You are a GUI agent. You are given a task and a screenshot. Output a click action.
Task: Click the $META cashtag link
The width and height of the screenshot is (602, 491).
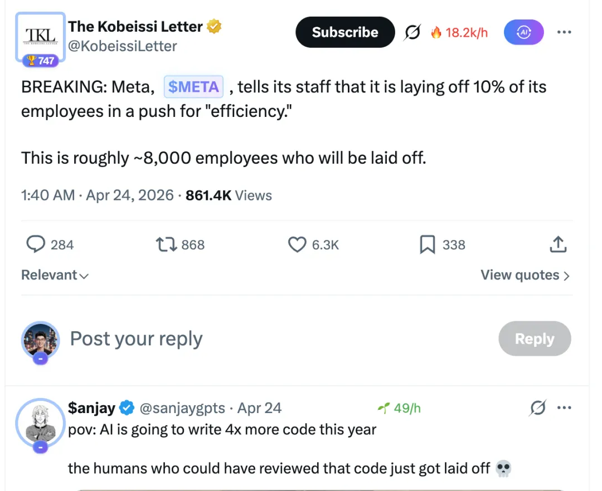pyautogui.click(x=193, y=87)
